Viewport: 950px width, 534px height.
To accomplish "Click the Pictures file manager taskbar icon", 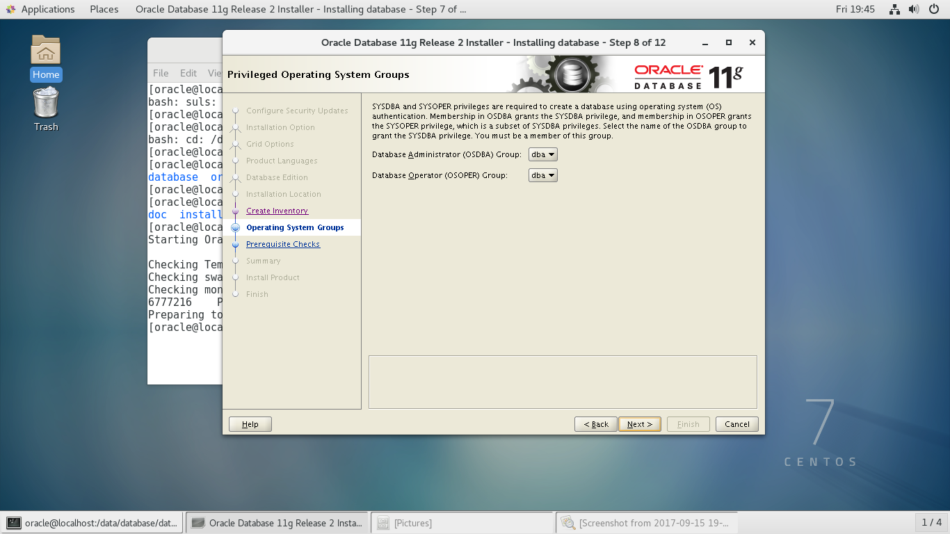I will [383, 523].
